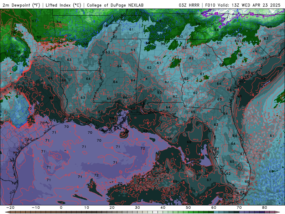
Task: Click the 30 label on the color scale
Action: coord(138,208)
